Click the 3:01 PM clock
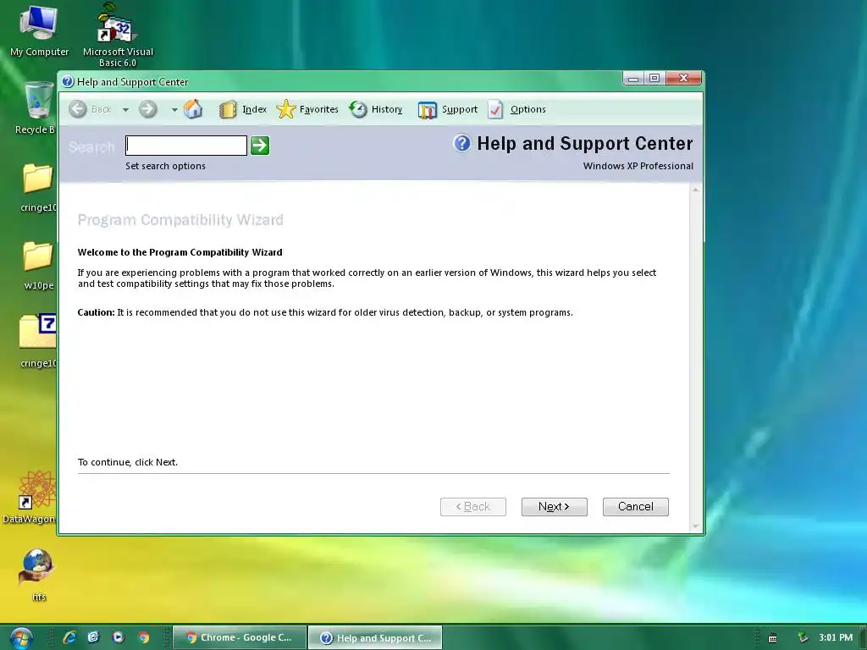The width and height of the screenshot is (867, 650). point(836,637)
